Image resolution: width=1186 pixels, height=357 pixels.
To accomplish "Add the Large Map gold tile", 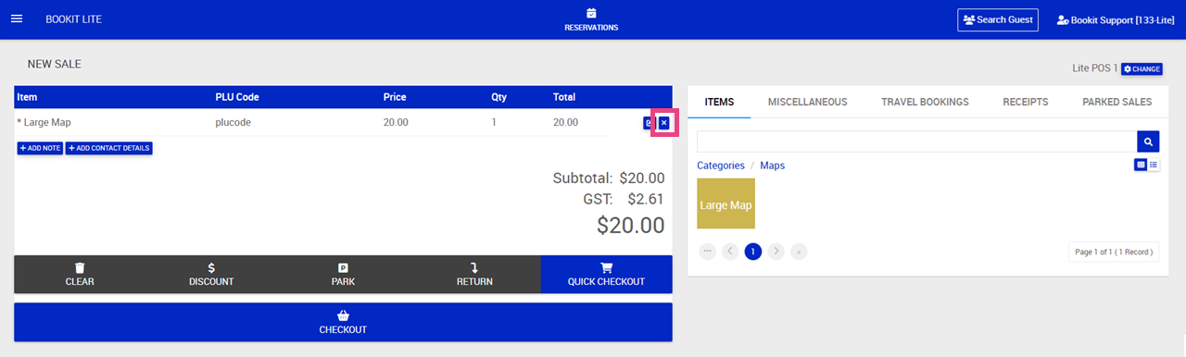I will [725, 204].
